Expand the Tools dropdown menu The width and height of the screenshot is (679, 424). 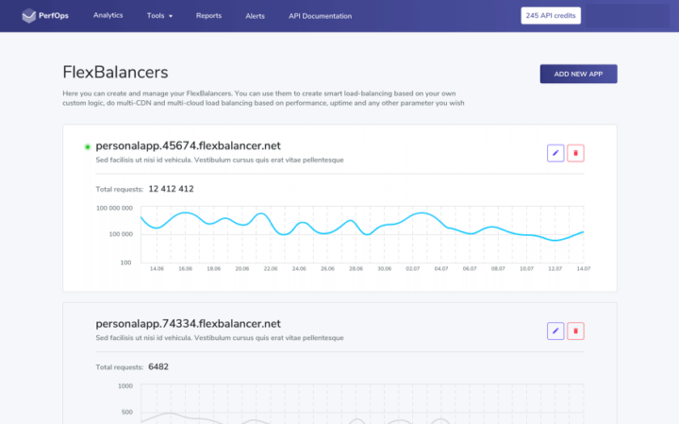pyautogui.click(x=159, y=16)
